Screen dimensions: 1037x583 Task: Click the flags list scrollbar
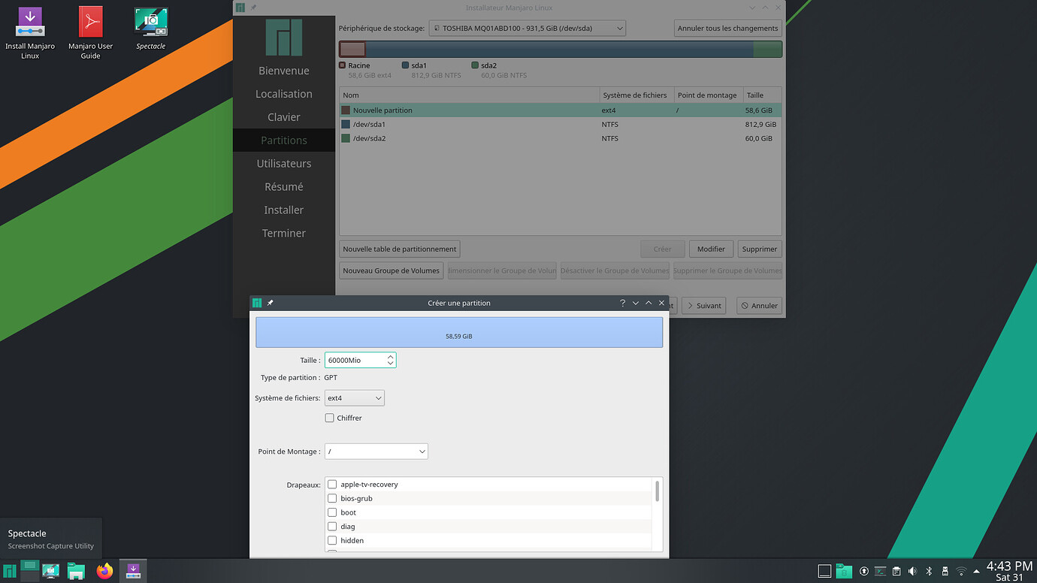click(x=658, y=492)
